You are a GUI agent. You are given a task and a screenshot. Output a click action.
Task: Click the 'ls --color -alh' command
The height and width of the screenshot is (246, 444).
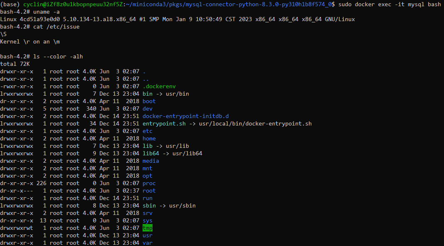58,57
